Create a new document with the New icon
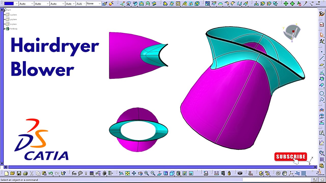 [x=6, y=173]
